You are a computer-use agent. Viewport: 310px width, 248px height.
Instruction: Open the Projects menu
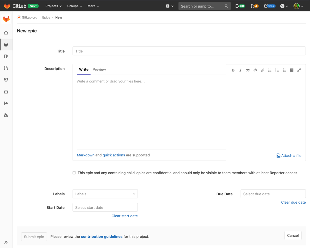[53, 6]
